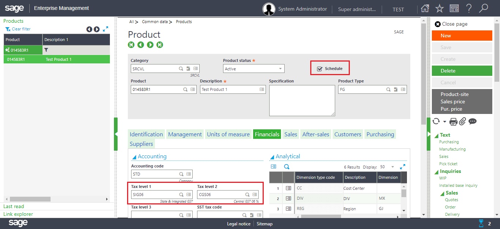Open the Purchasing tab
Image resolution: width=500 pixels, height=229 pixels.
pos(380,134)
